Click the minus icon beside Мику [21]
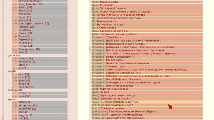The width and height of the screenshot is (214, 120). 13,20
